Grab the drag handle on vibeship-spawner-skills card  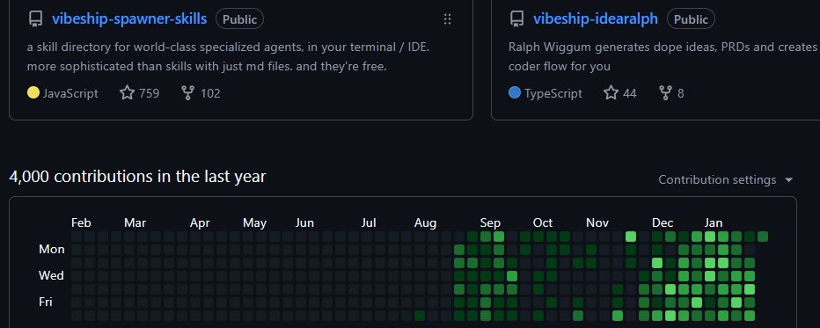pos(447,19)
